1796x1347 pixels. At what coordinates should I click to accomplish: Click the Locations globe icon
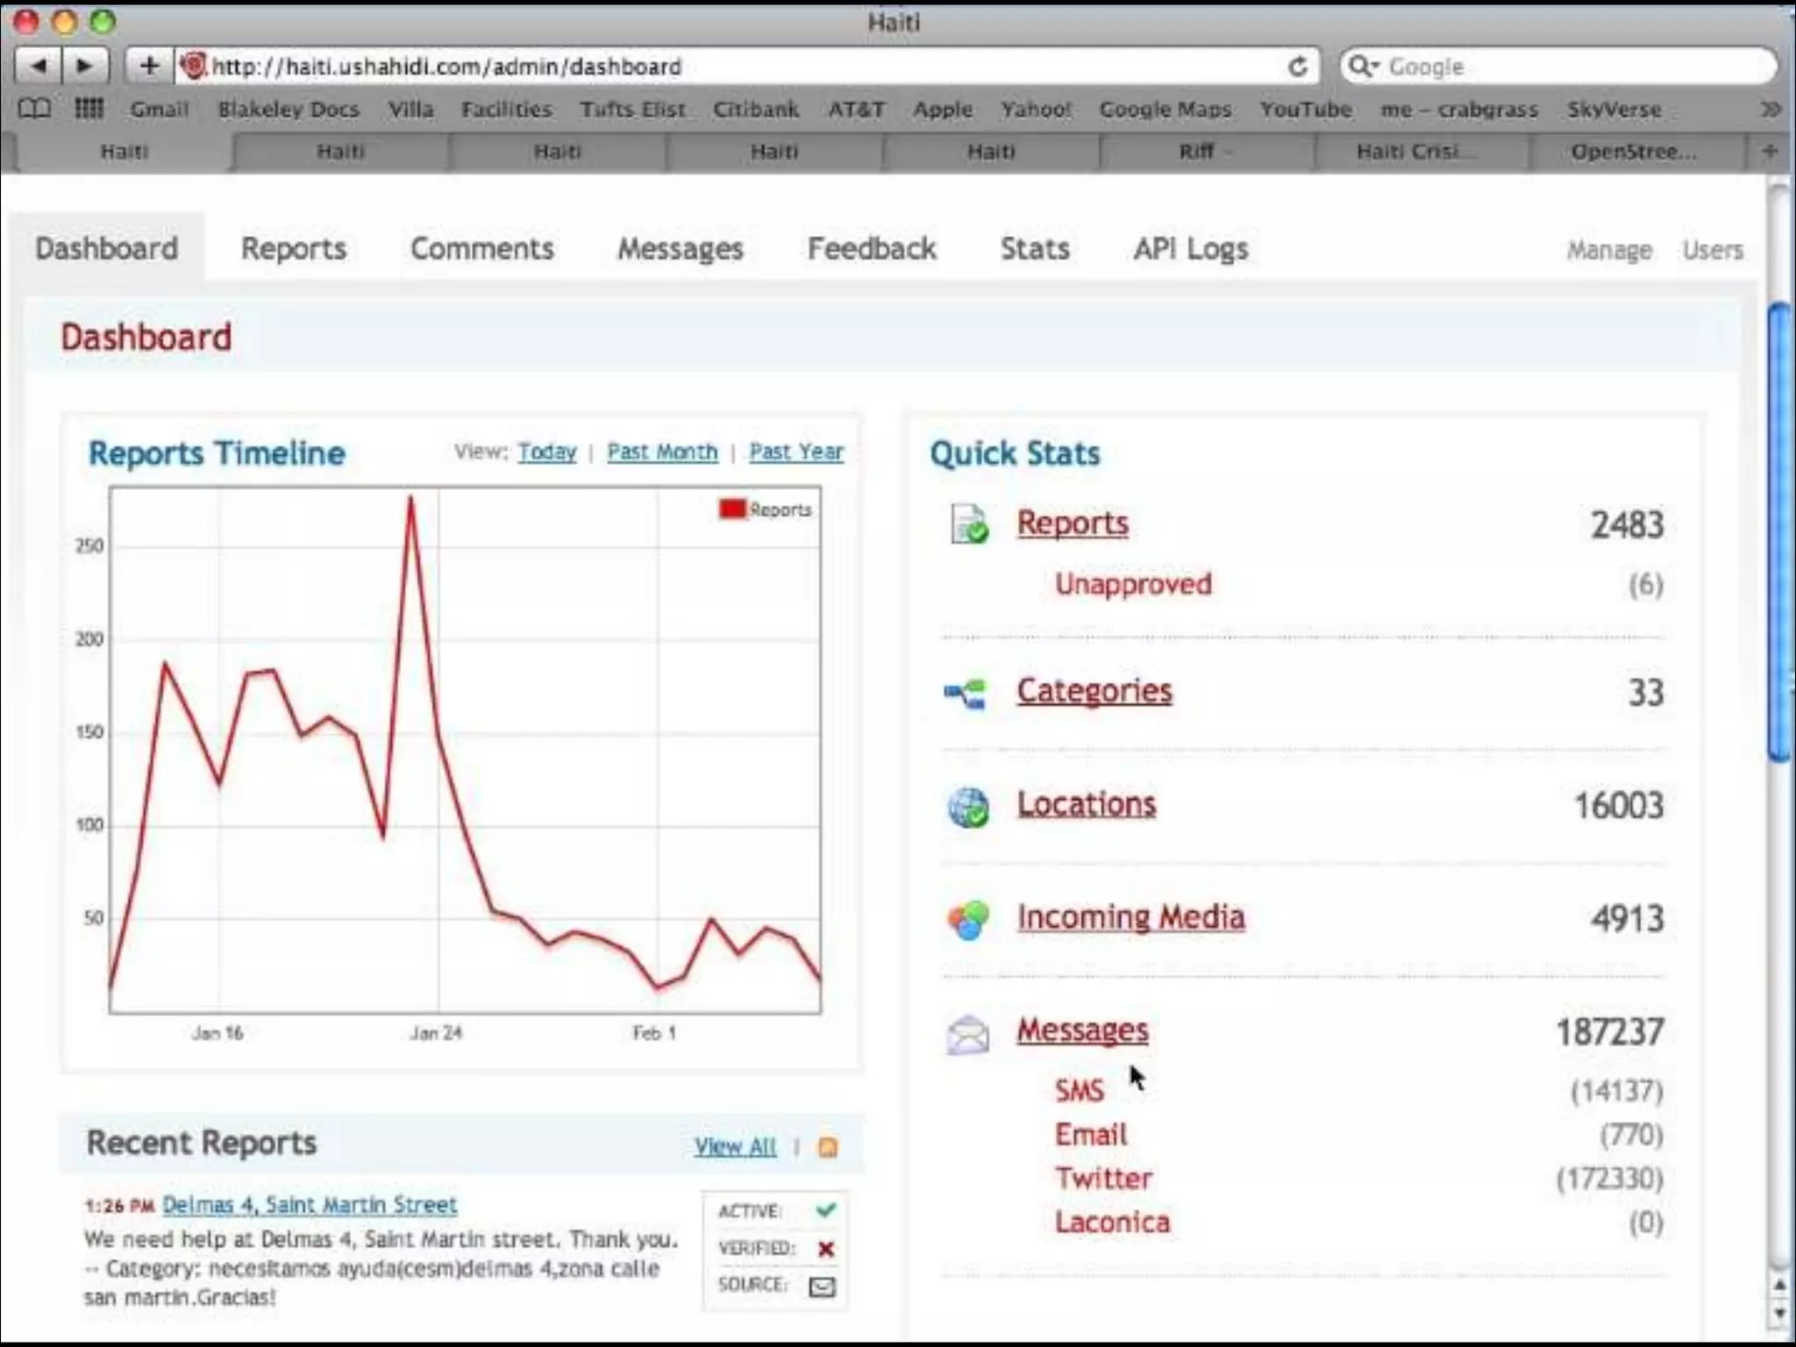[x=968, y=807]
